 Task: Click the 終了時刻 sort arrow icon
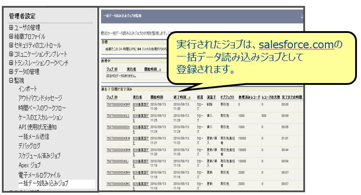click(x=189, y=97)
